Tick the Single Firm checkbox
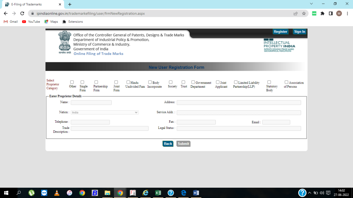This screenshot has height=198, width=353. click(x=82, y=82)
